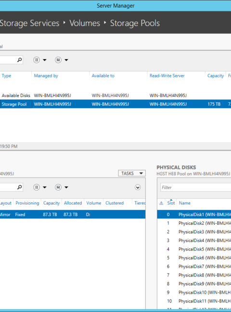Viewport: 231px width, 312px height.
Task: Select PhysicalDisk4 in slot 3
Action: 194,240
